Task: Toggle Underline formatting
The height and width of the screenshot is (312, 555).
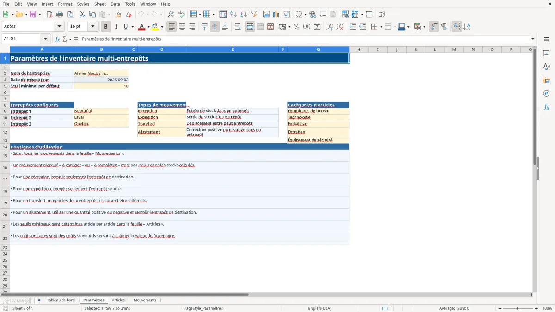Action: pyautogui.click(x=126, y=27)
